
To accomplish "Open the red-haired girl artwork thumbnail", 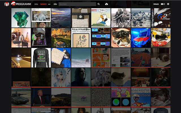I will coord(161,97).
